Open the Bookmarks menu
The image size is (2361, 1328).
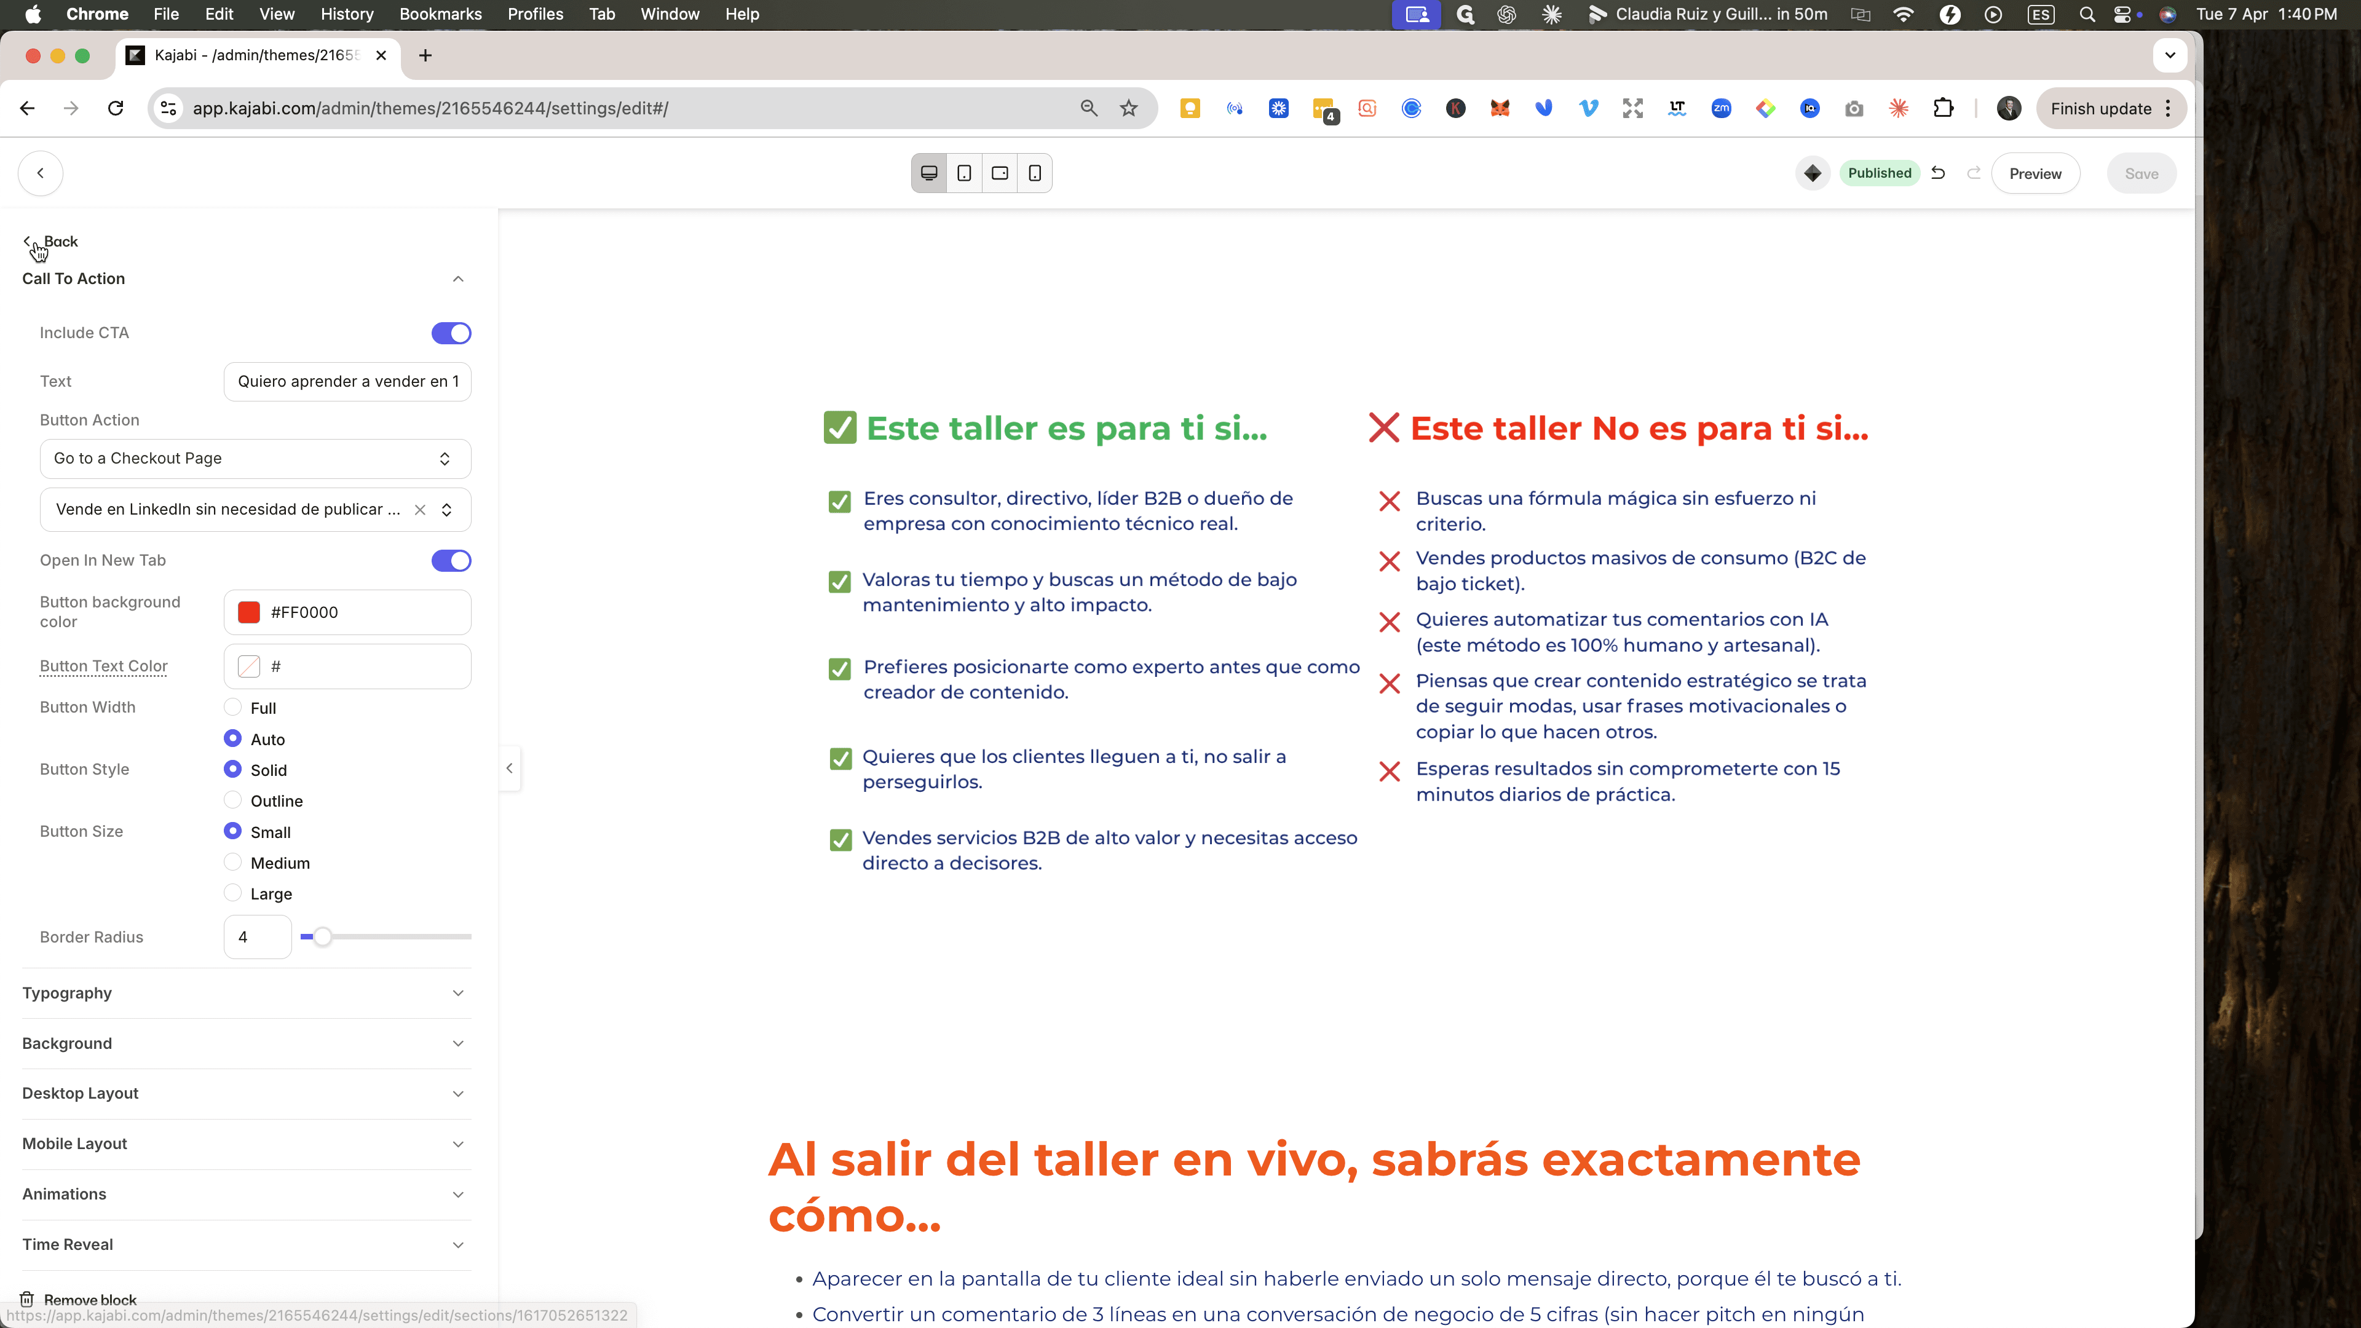pos(441,14)
